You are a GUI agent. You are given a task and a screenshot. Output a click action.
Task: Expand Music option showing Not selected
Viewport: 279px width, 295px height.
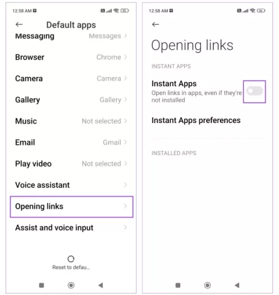[x=71, y=121]
